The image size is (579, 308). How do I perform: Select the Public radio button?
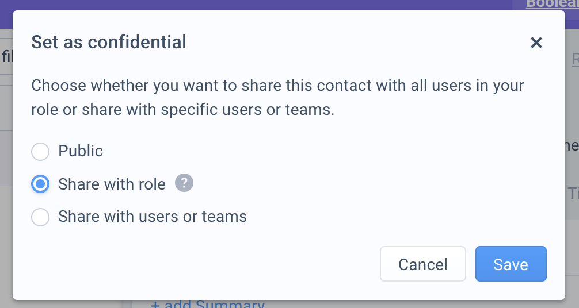pos(40,152)
